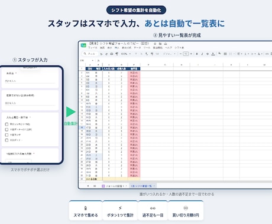Decrease font size with minus button

tap(180, 54)
